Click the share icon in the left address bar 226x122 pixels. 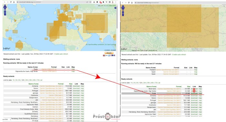coord(87,2)
